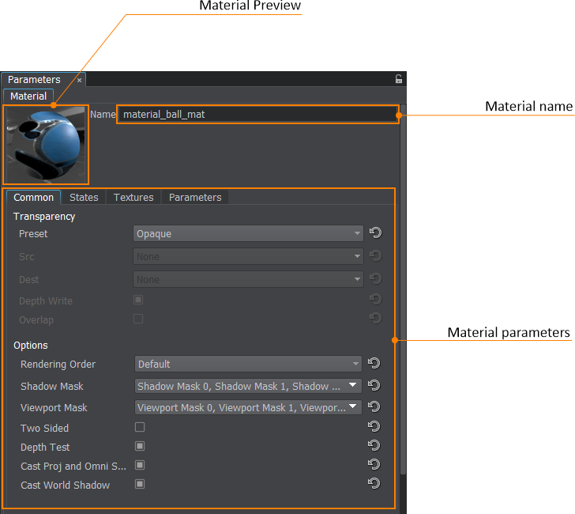
Task: Reset the Two Sided option
Action: point(375,427)
